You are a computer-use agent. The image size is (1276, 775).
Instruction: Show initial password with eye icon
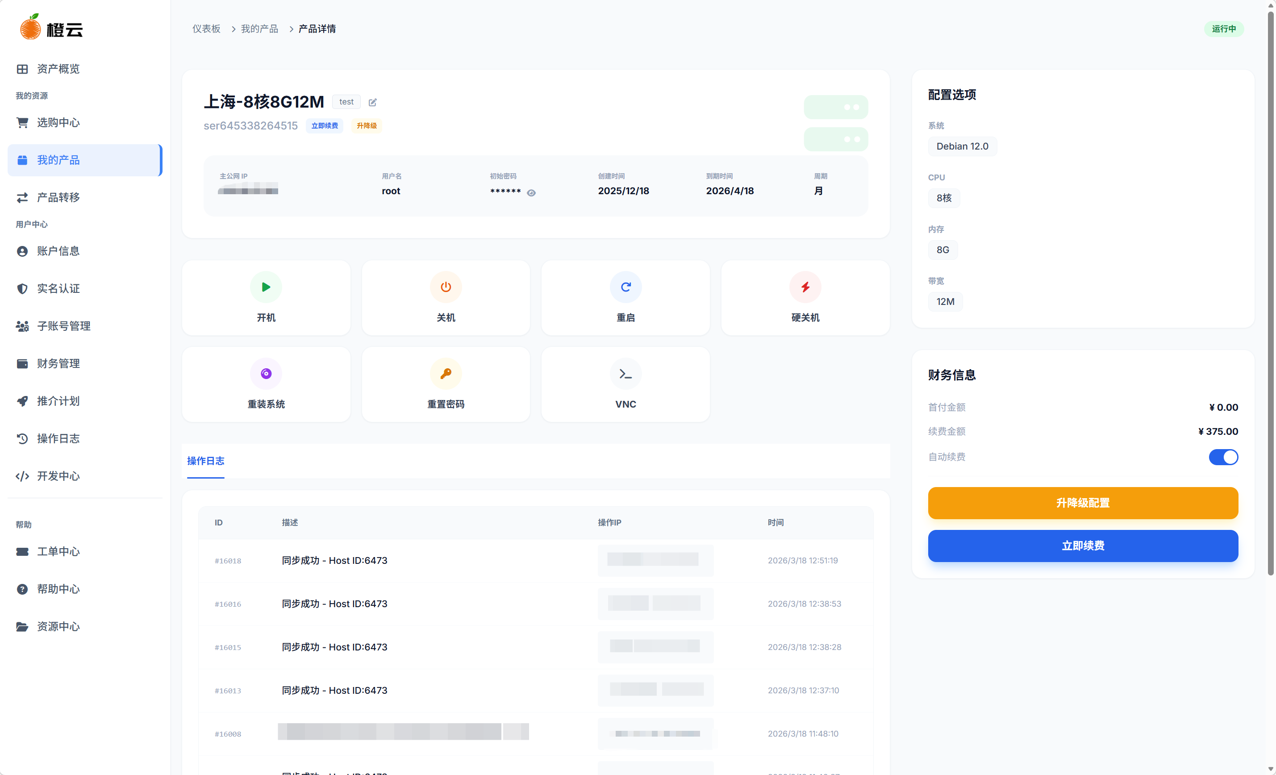531,192
